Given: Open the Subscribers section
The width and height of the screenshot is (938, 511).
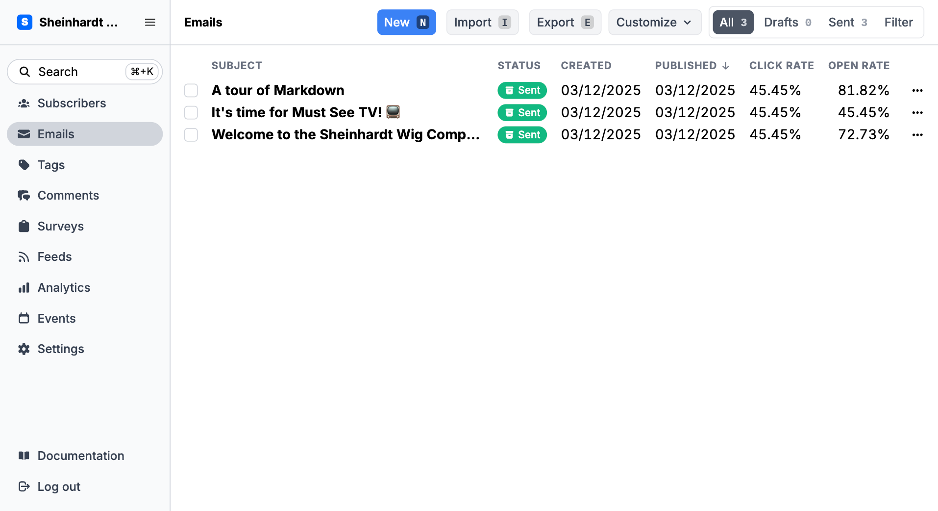Looking at the screenshot, I should (x=71, y=103).
